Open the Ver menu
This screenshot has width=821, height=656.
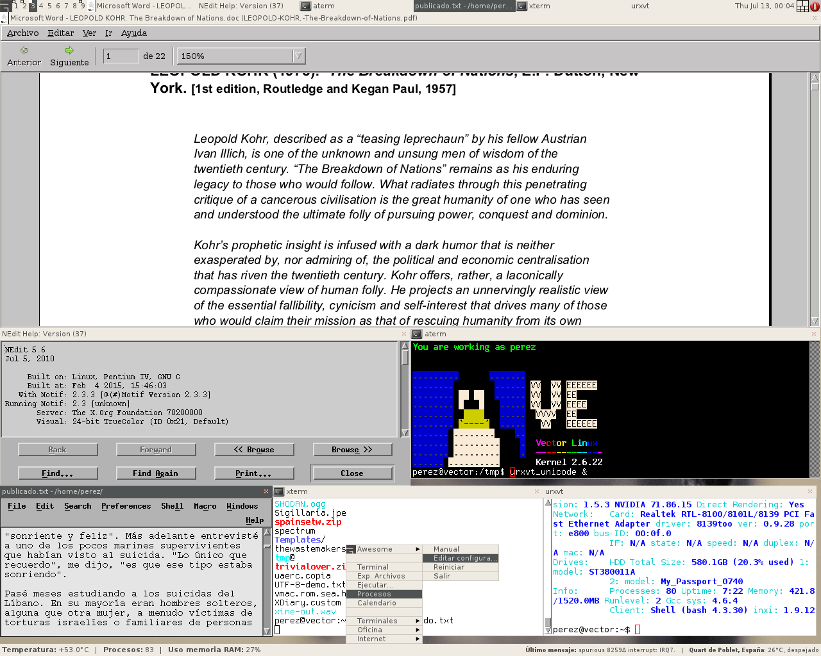tap(90, 33)
